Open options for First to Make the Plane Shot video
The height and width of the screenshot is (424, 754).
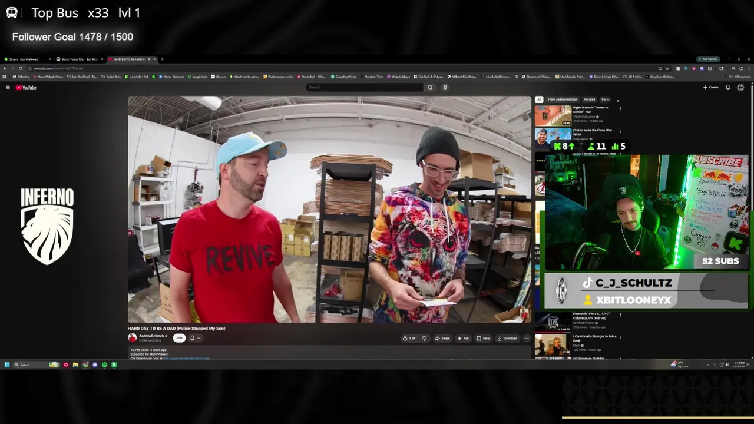pos(620,131)
